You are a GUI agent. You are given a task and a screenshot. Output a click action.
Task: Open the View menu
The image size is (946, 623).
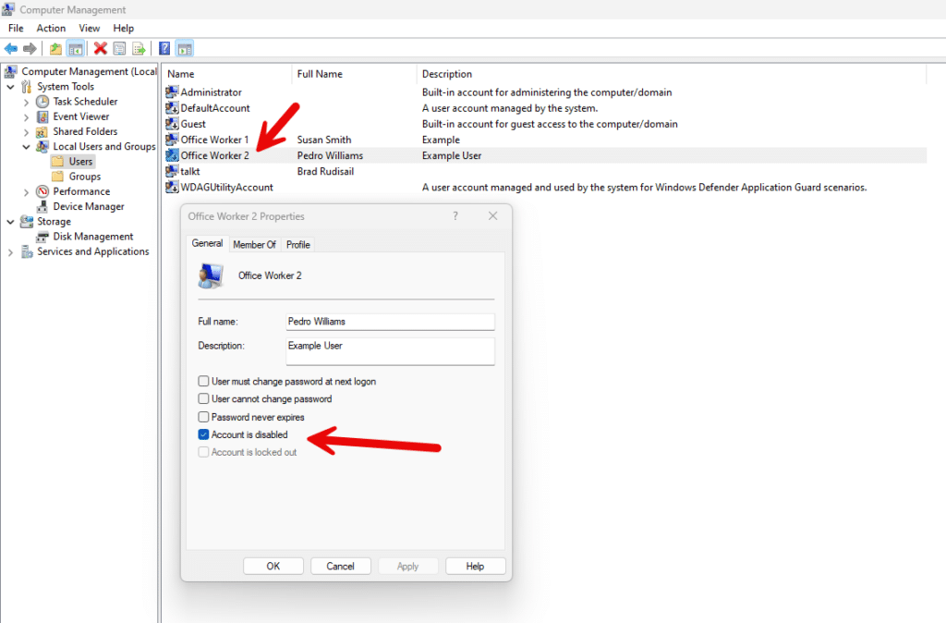90,29
